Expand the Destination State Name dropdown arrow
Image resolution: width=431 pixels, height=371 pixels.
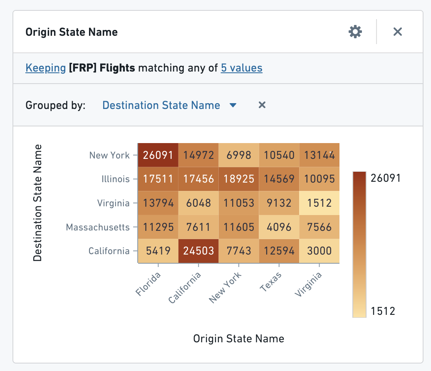point(233,105)
